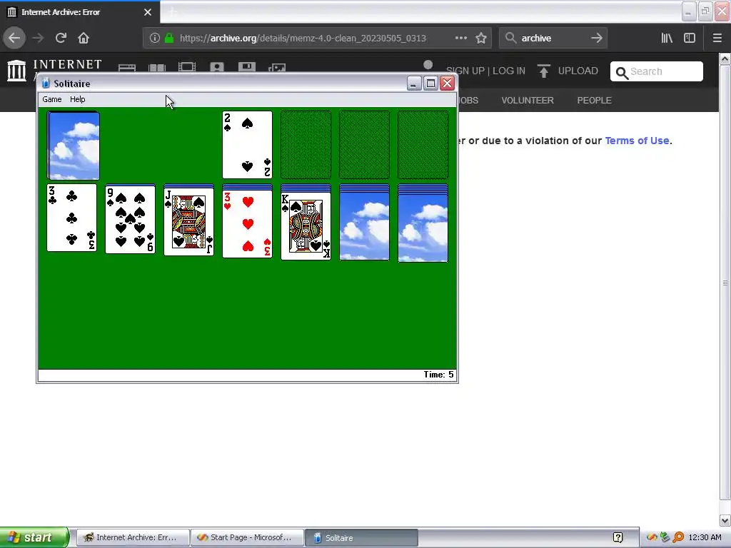Click the page scrollbar down arrow
Viewport: 731px width, 548px height.
725,520
